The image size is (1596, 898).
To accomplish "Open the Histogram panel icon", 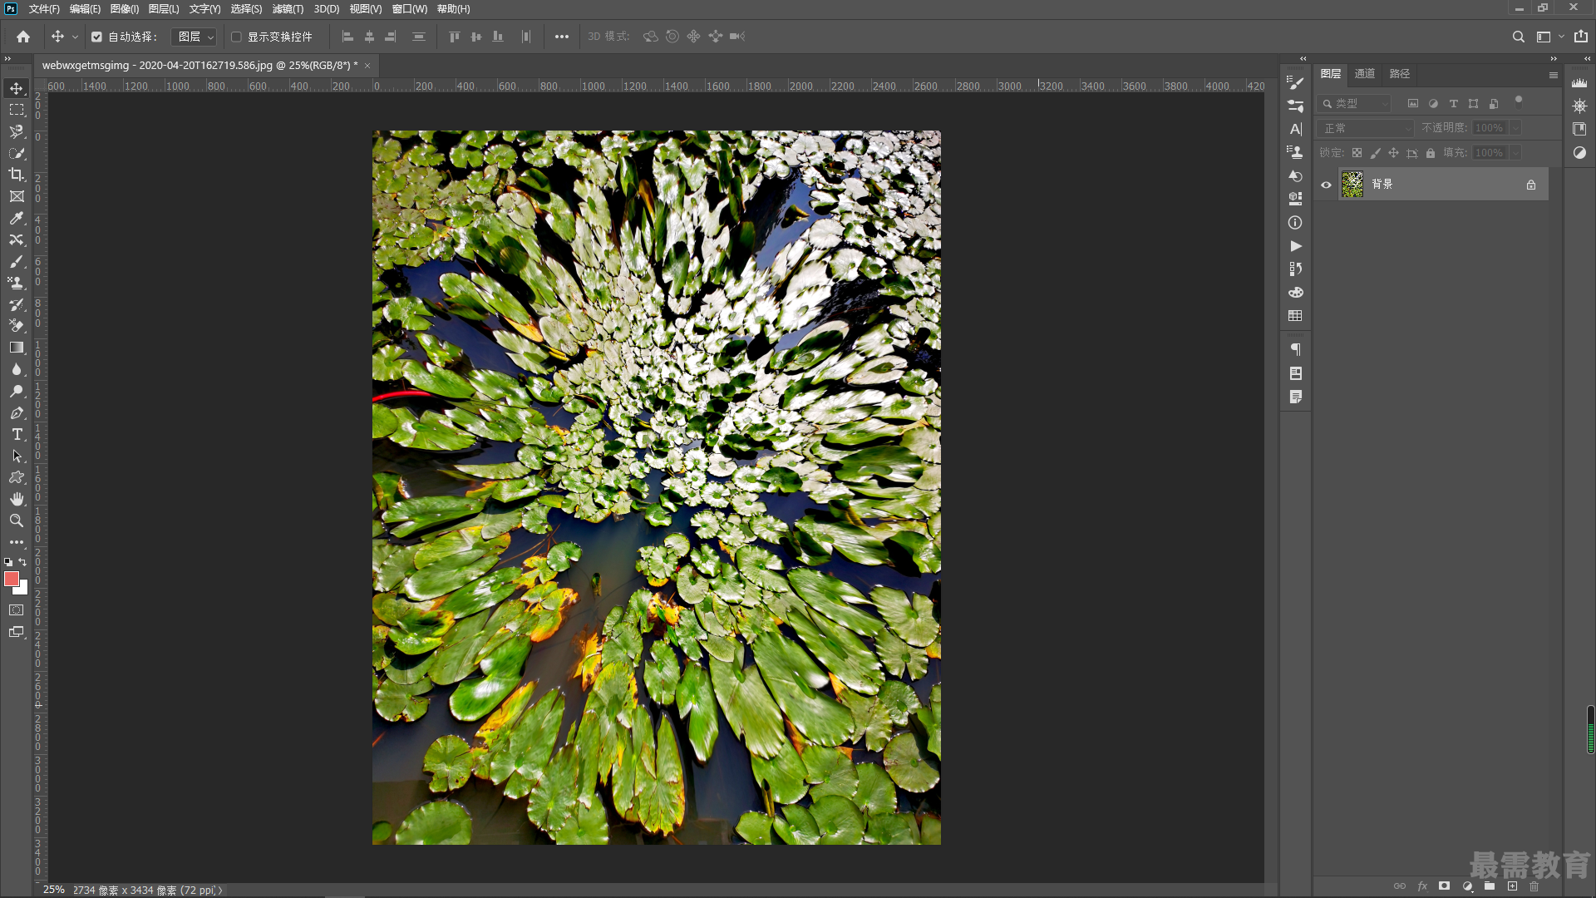I will click(x=1579, y=82).
